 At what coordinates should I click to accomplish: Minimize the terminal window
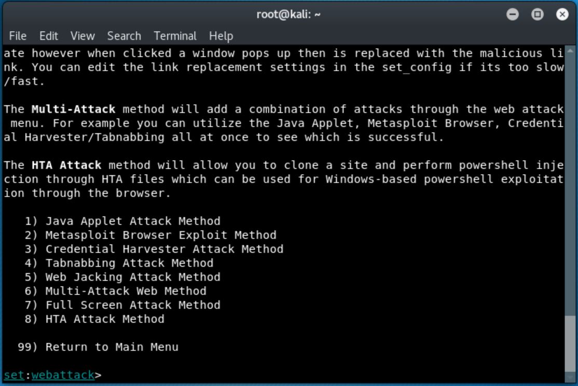[513, 15]
